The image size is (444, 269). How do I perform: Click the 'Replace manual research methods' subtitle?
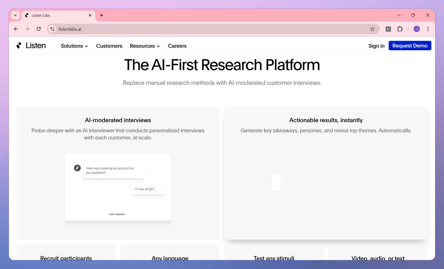pos(222,83)
